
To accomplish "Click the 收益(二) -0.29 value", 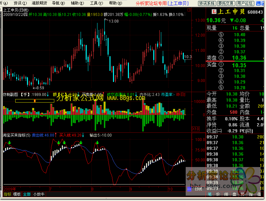I will pyautogui.click(x=232, y=131).
